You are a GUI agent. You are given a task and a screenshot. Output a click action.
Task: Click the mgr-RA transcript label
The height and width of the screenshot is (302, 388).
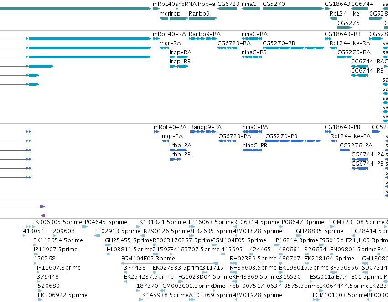coord(170,43)
